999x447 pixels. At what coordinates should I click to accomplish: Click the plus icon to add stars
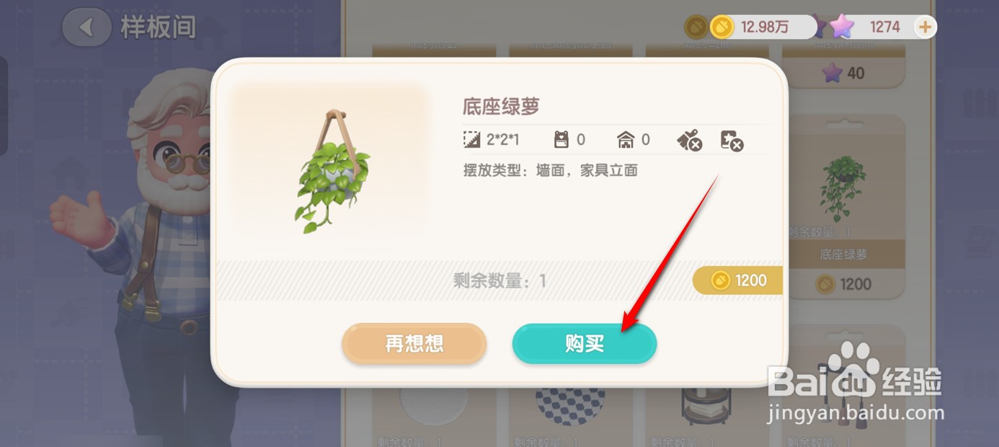point(925,27)
